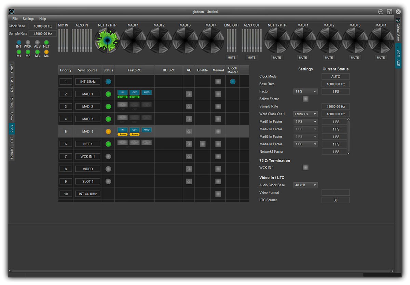Viewport: 410px width, 285px height.
Task: Click the M1 sync indicator LED
Action: [x=19, y=52]
